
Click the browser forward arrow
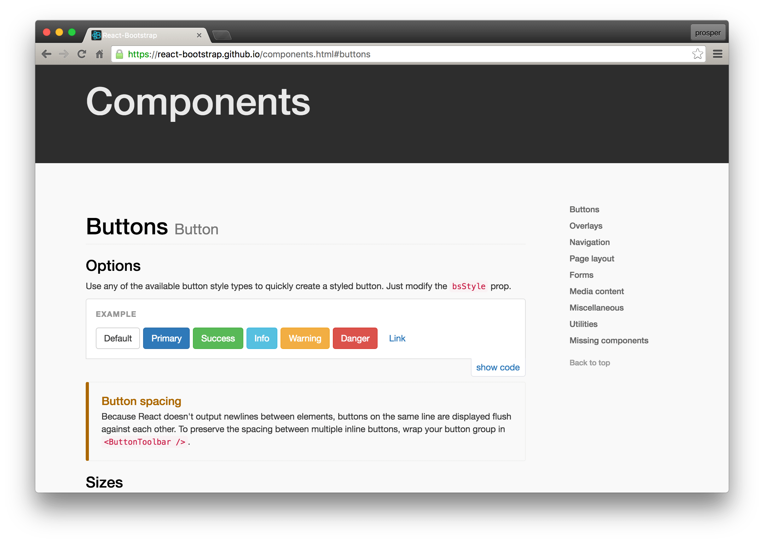tap(64, 54)
